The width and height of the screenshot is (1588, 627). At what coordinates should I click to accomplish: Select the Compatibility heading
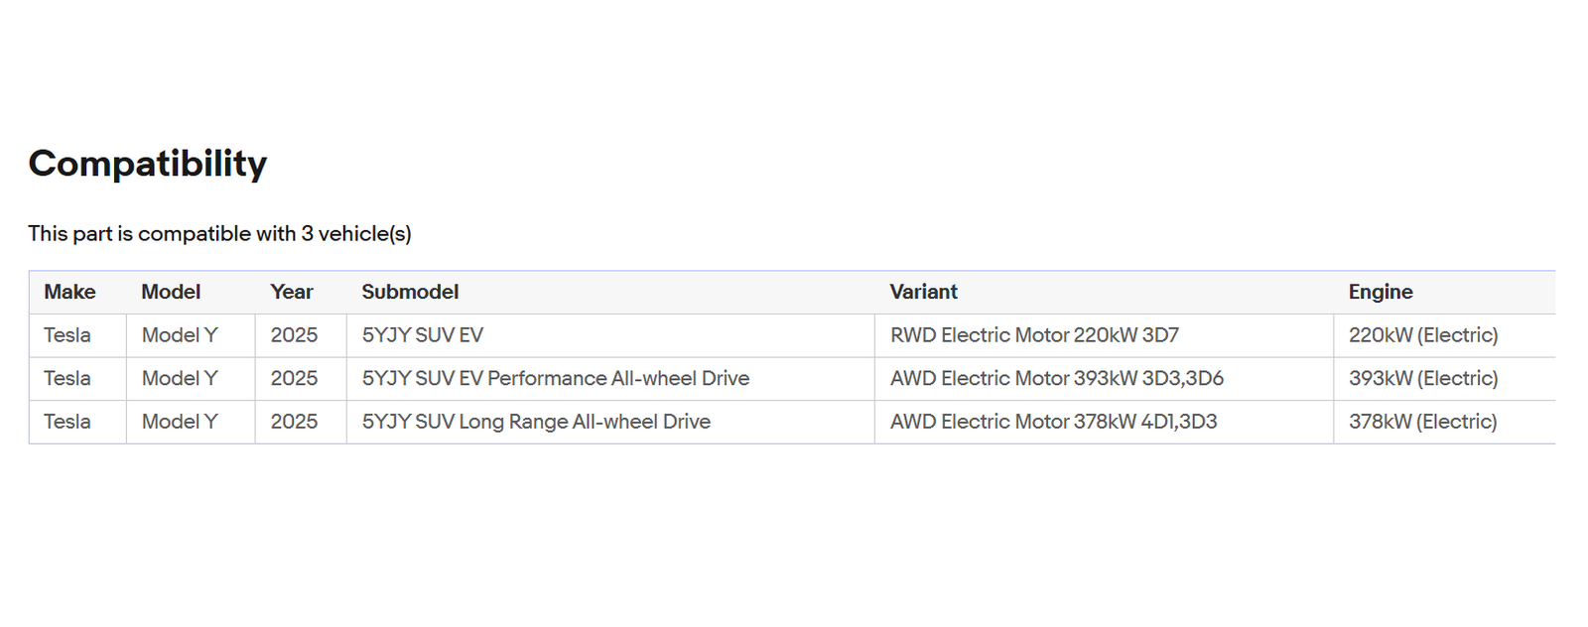(x=148, y=164)
